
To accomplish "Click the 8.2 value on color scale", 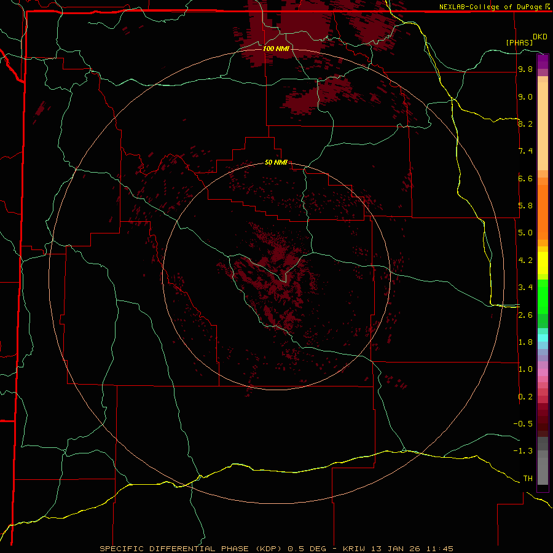I will (525, 124).
